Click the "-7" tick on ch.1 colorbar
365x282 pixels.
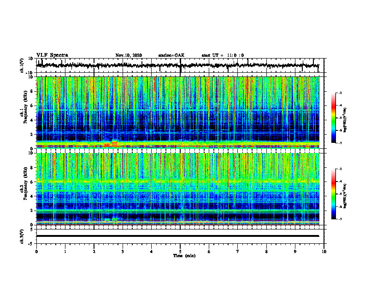[x=340, y=143]
